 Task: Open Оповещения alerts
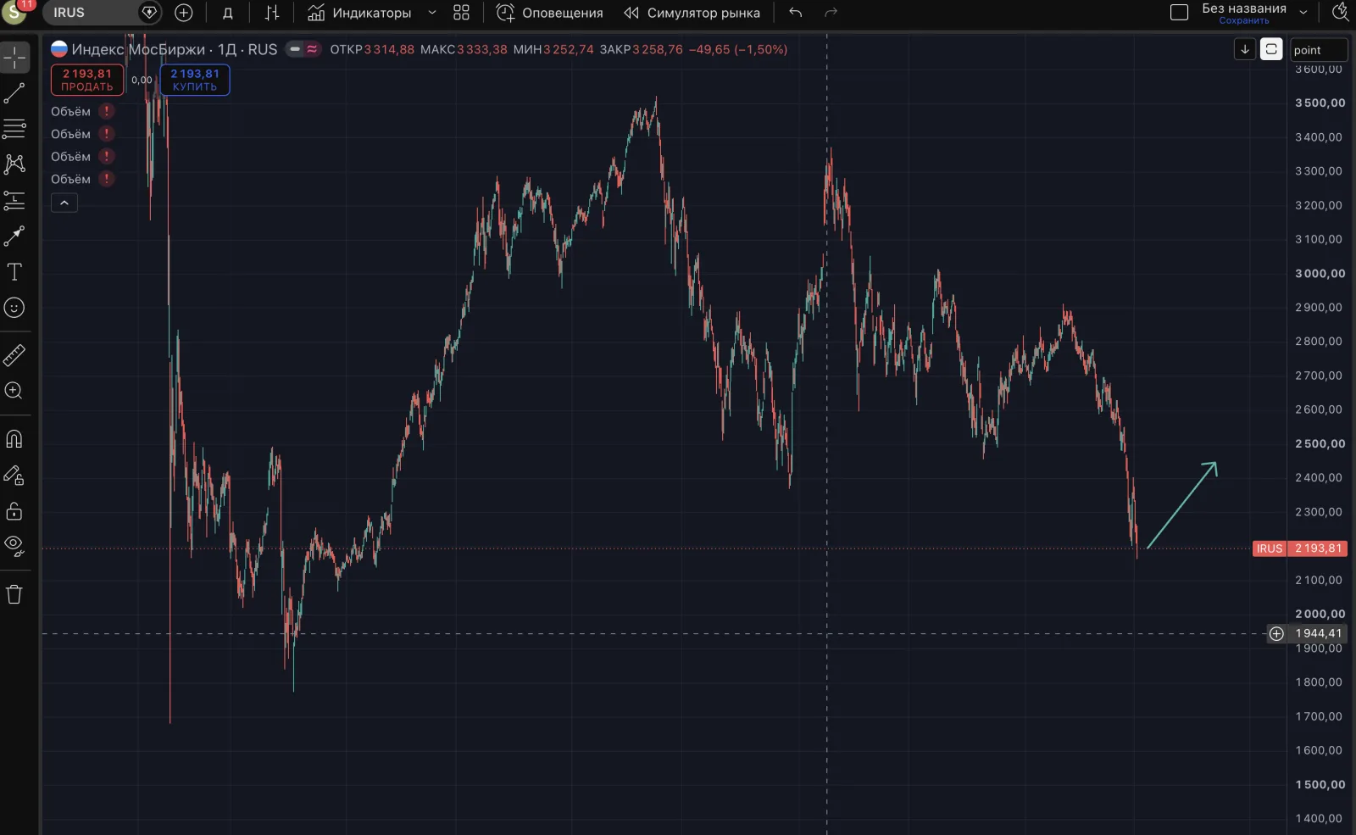click(x=549, y=13)
